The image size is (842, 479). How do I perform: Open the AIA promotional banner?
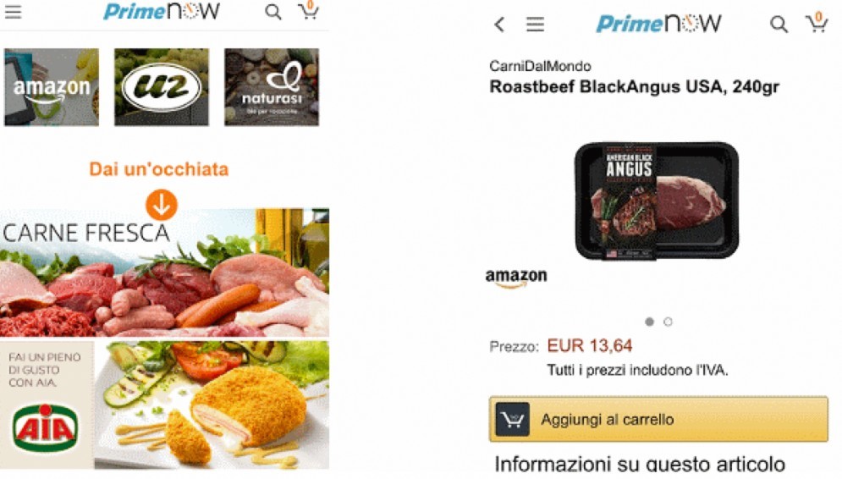pyautogui.click(x=164, y=405)
